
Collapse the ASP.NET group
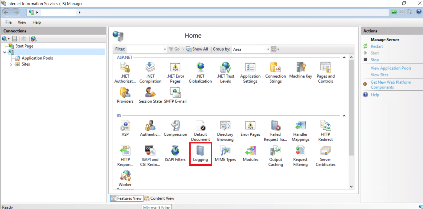[x=344, y=58]
